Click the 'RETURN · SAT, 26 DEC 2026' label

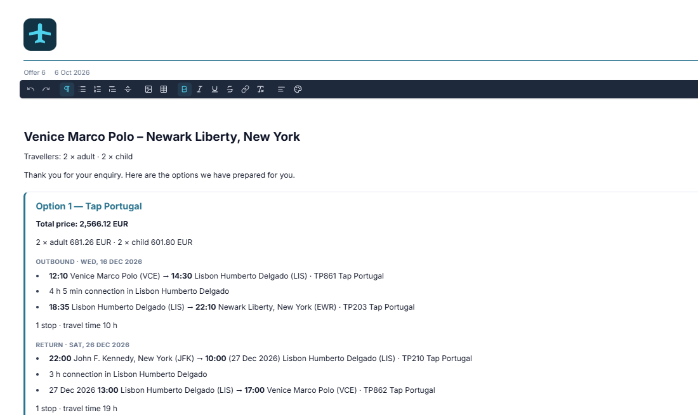[82, 345]
